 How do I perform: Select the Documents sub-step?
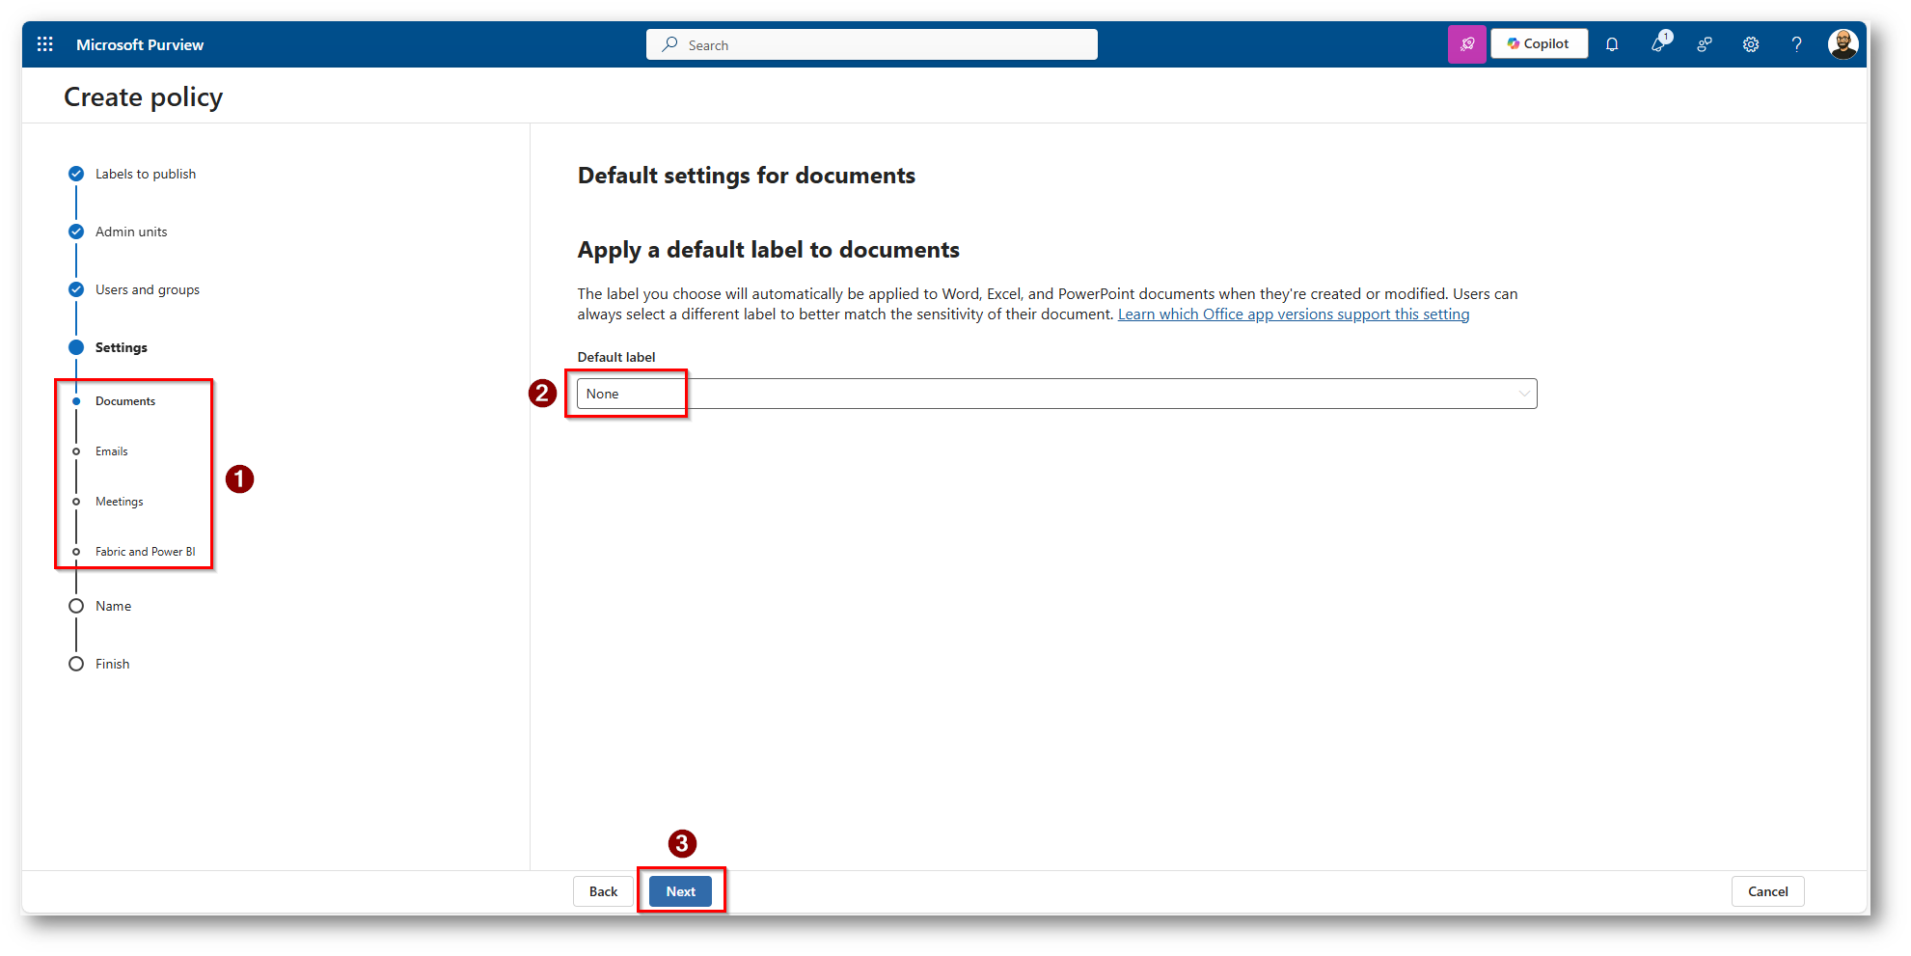(125, 401)
